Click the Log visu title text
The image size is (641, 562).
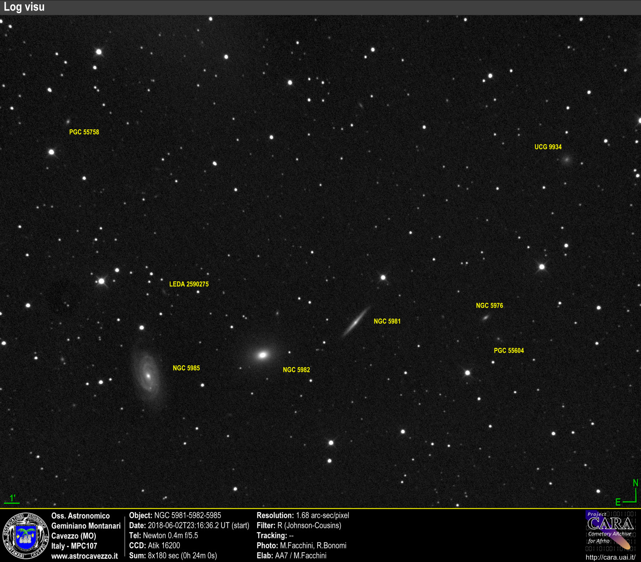pos(24,7)
